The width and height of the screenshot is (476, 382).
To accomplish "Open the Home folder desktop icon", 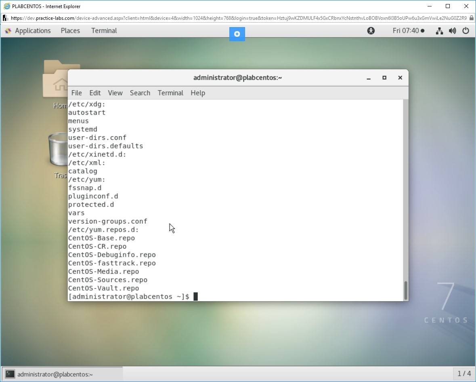I will (x=57, y=81).
